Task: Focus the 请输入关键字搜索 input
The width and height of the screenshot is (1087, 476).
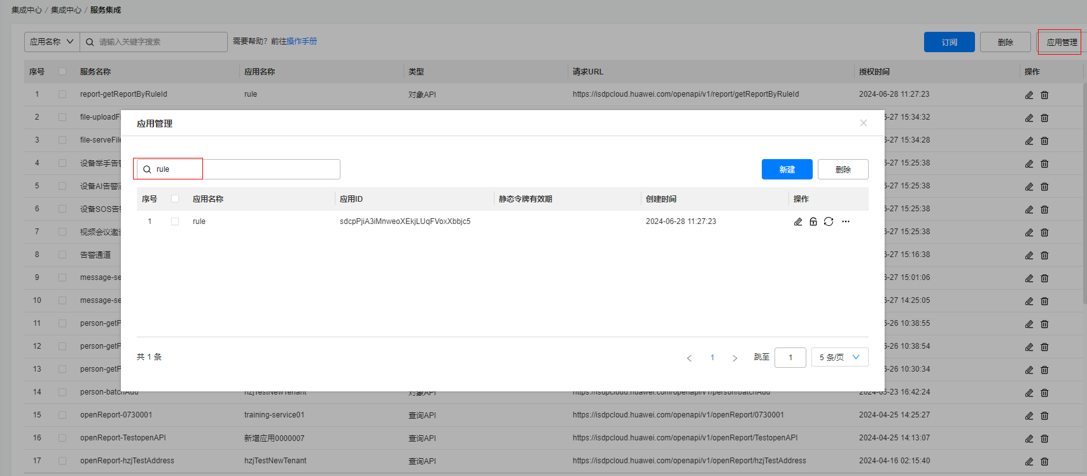Action: click(x=153, y=42)
